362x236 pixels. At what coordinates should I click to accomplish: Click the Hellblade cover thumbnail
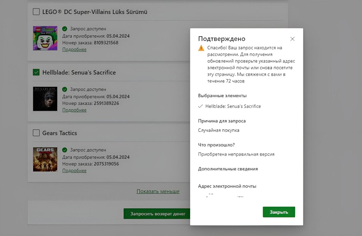point(45,99)
